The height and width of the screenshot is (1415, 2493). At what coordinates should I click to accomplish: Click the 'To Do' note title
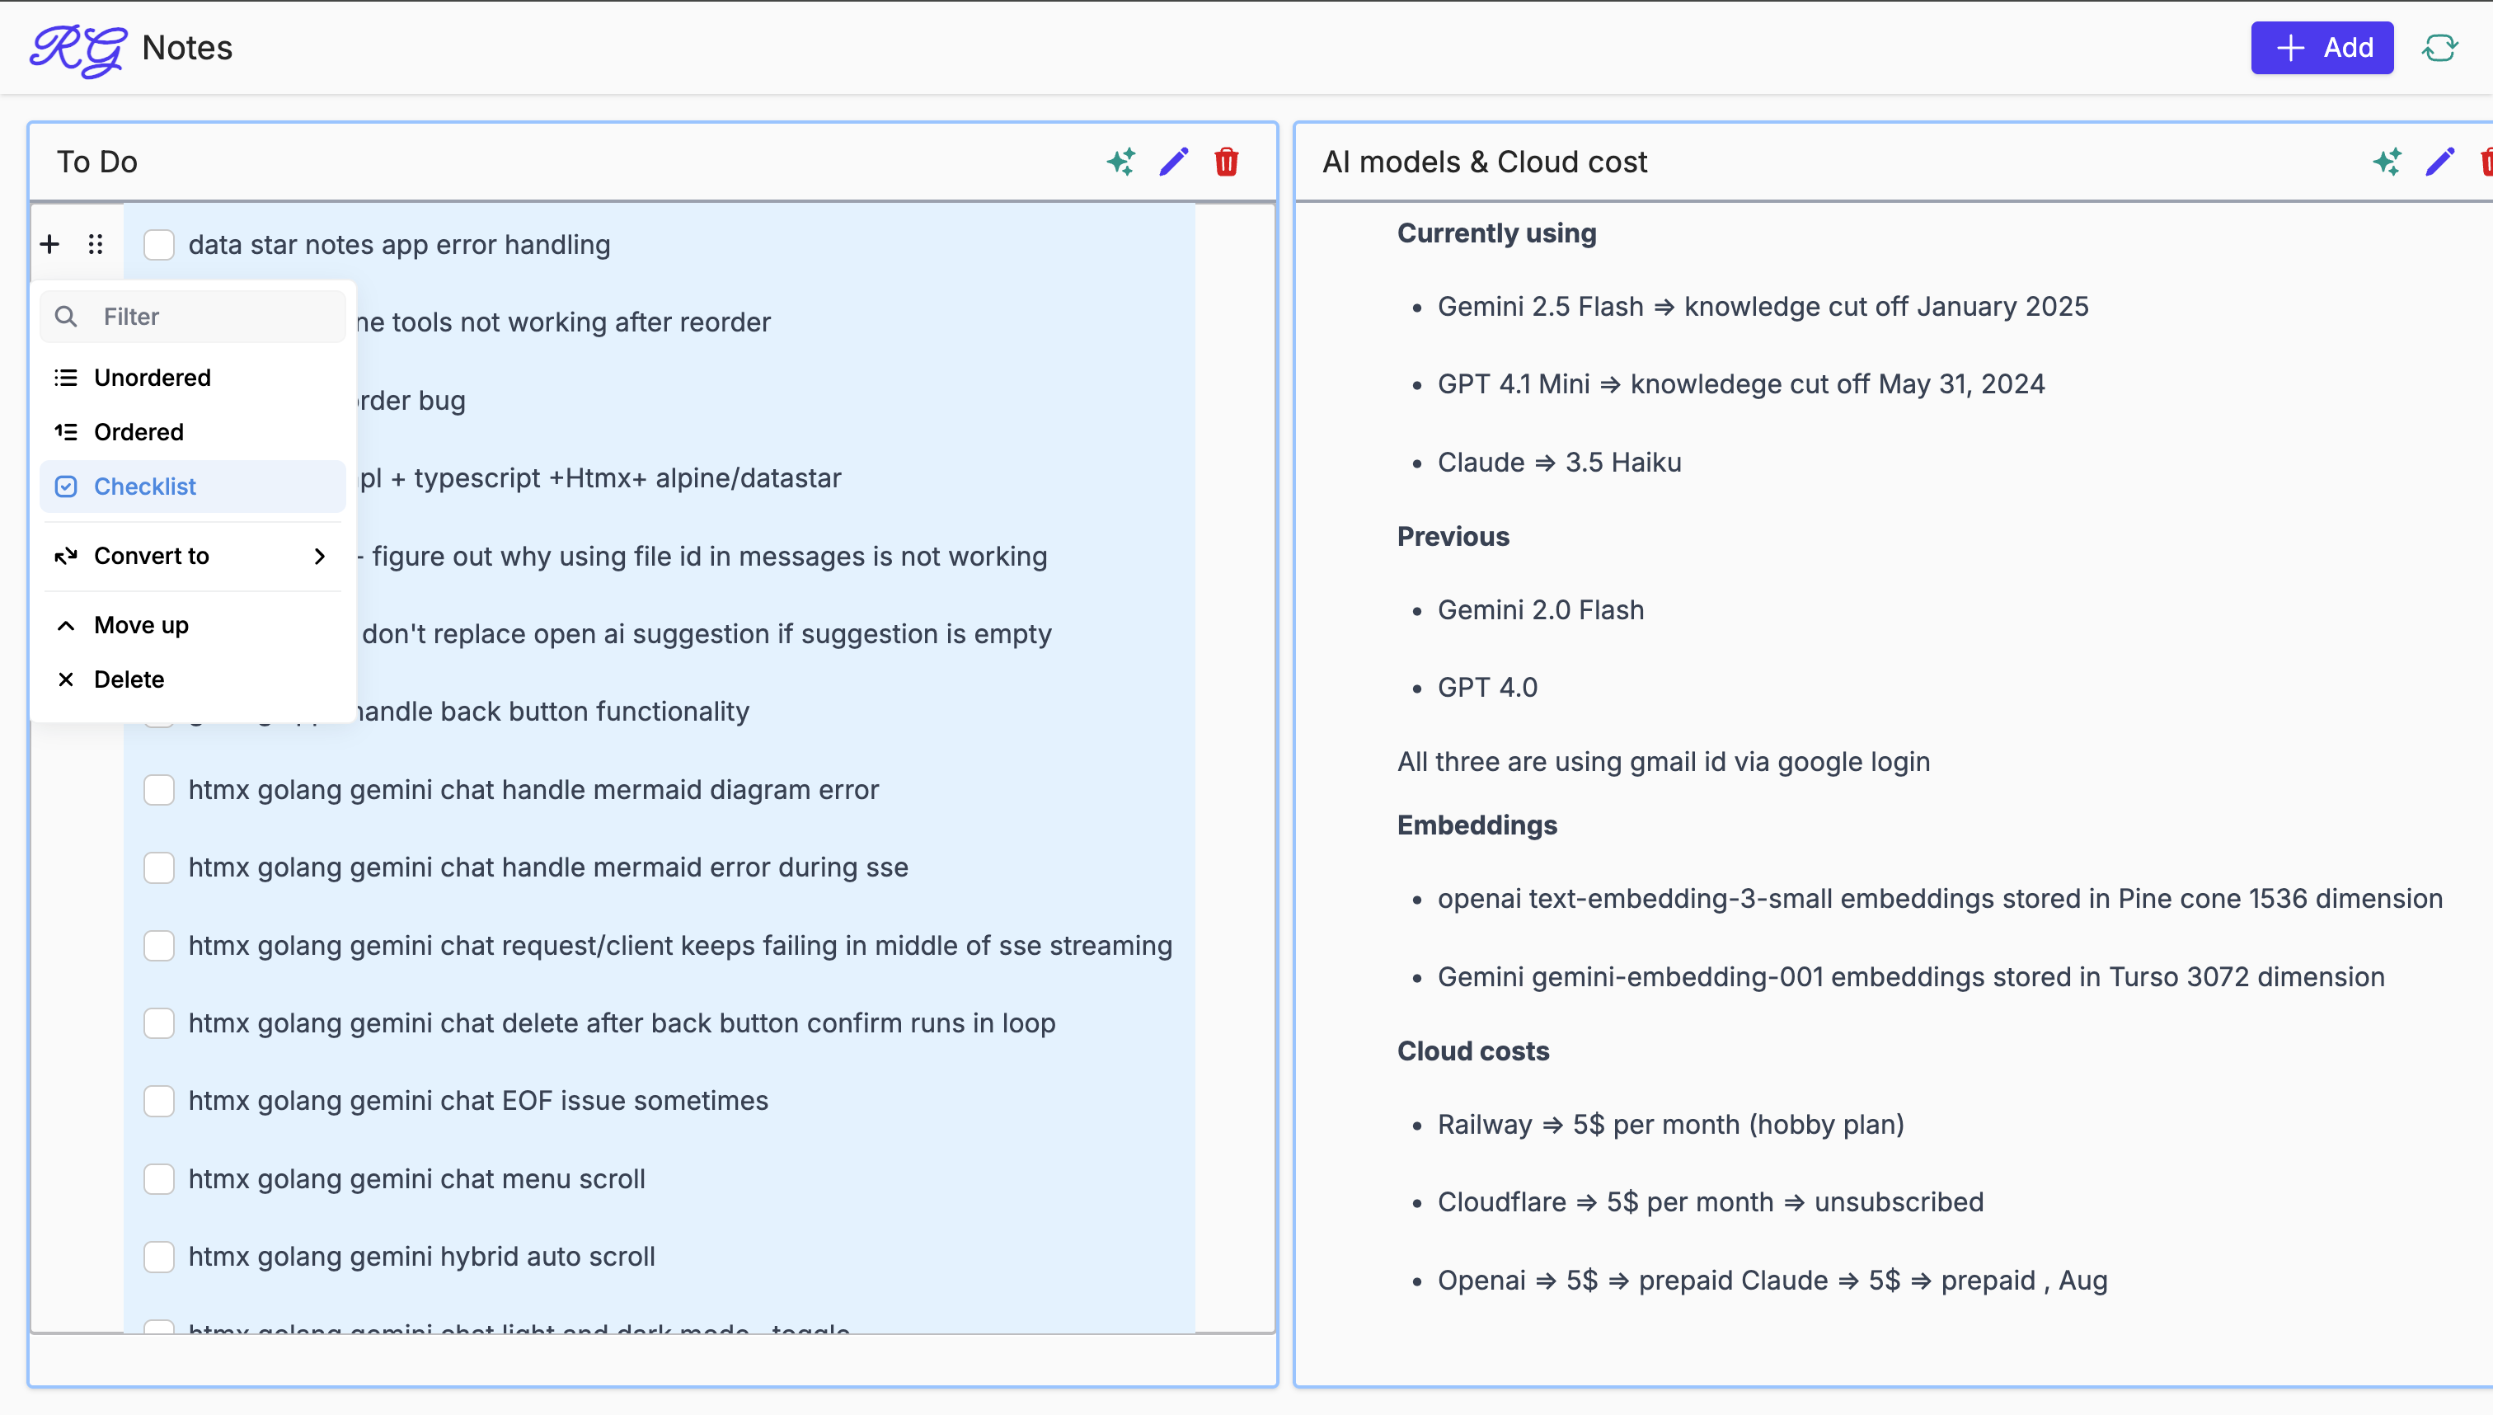[97, 162]
